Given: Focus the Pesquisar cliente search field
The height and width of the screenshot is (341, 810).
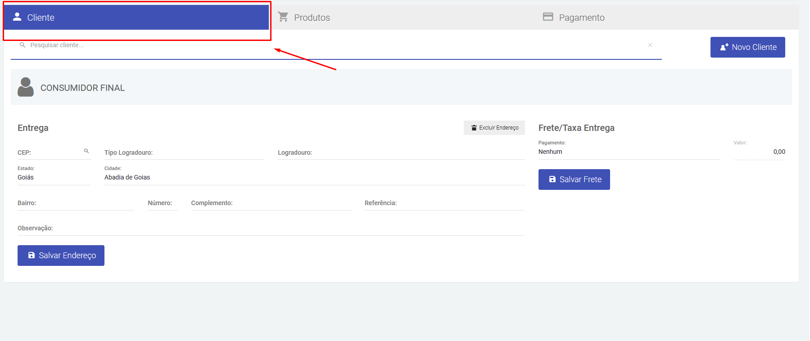Looking at the screenshot, I should pyautogui.click(x=333, y=45).
